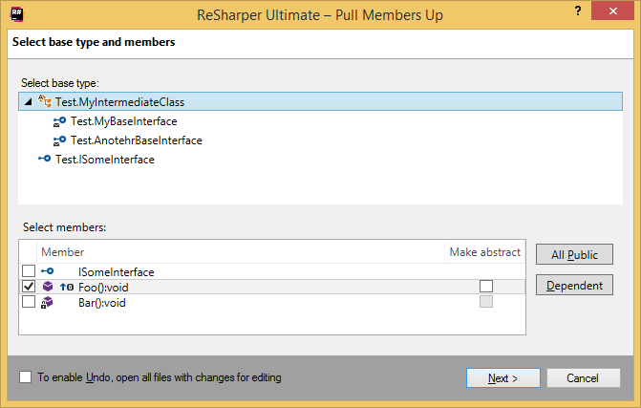Select Test.MyBaseInterface as base type
641x408 pixels.
(x=123, y=121)
